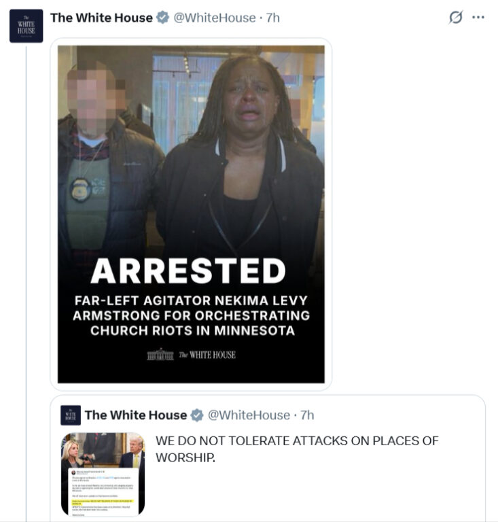
Task: Open The White House name in quoted post
Action: pos(136,415)
